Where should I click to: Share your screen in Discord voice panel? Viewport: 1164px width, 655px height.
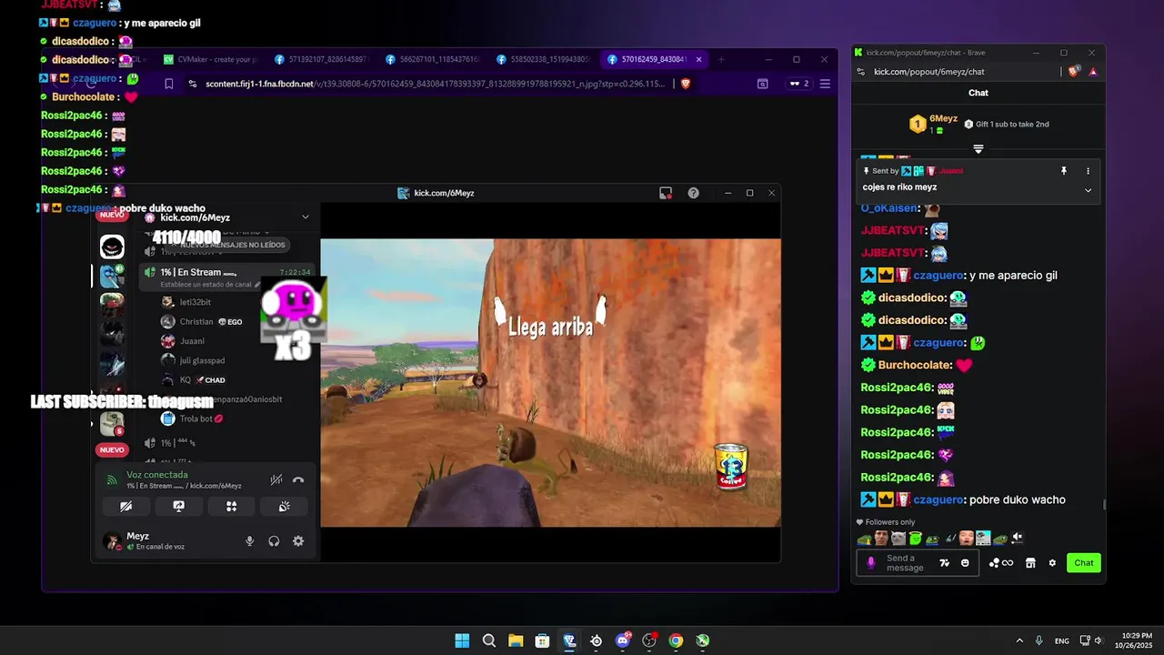(179, 507)
